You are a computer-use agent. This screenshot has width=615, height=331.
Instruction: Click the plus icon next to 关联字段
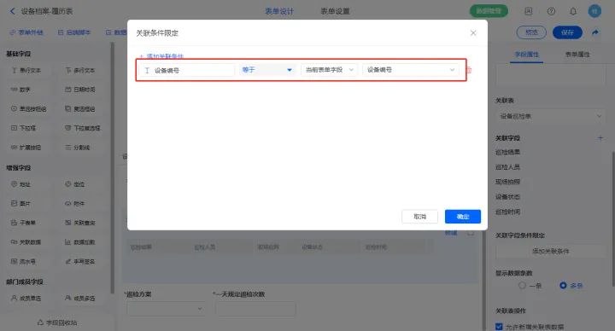[600, 138]
